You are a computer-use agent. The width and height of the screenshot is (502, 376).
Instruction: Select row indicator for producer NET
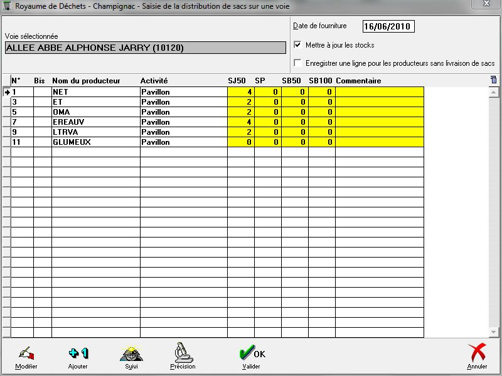(6, 92)
